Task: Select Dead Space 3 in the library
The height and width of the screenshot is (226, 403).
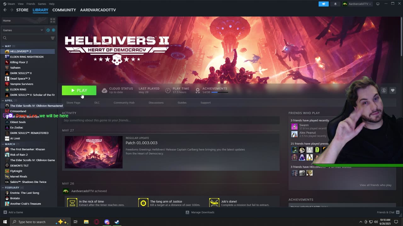Action: 20,78
